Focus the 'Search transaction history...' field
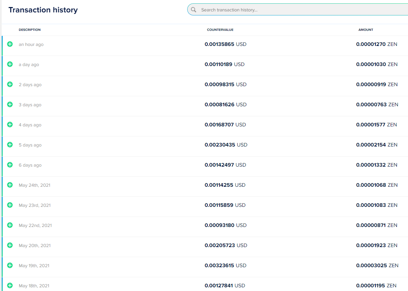The height and width of the screenshot is (291, 408). click(298, 10)
